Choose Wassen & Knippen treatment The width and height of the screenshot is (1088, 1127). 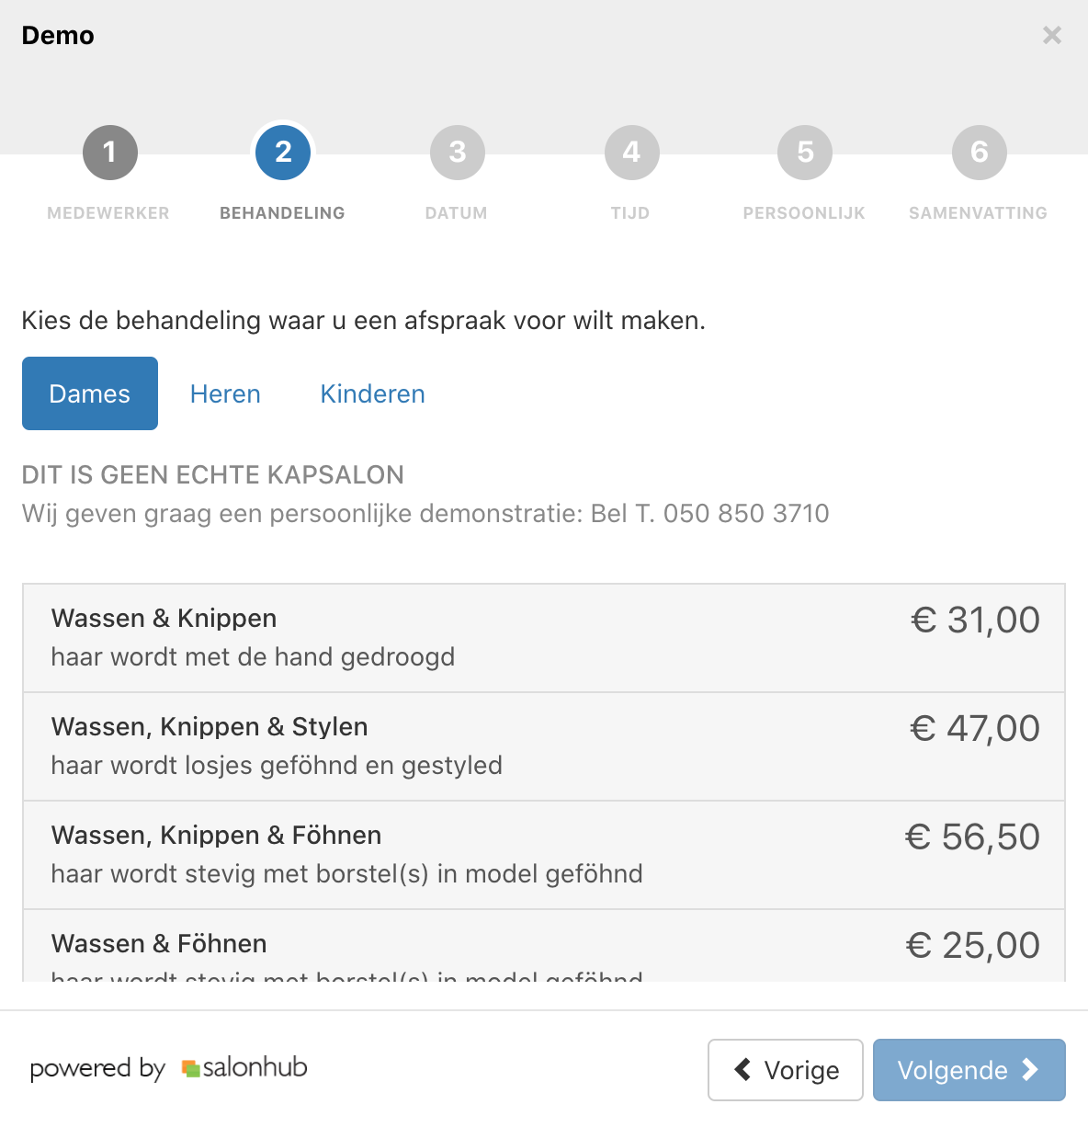point(544,638)
